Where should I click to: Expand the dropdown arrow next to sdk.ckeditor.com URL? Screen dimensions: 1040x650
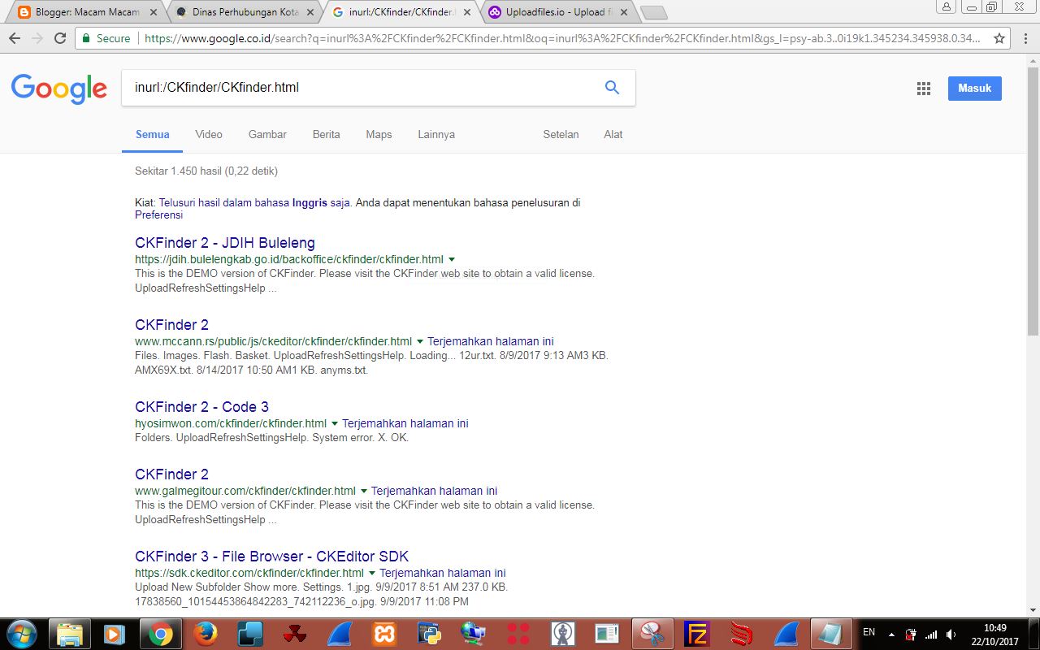click(372, 574)
